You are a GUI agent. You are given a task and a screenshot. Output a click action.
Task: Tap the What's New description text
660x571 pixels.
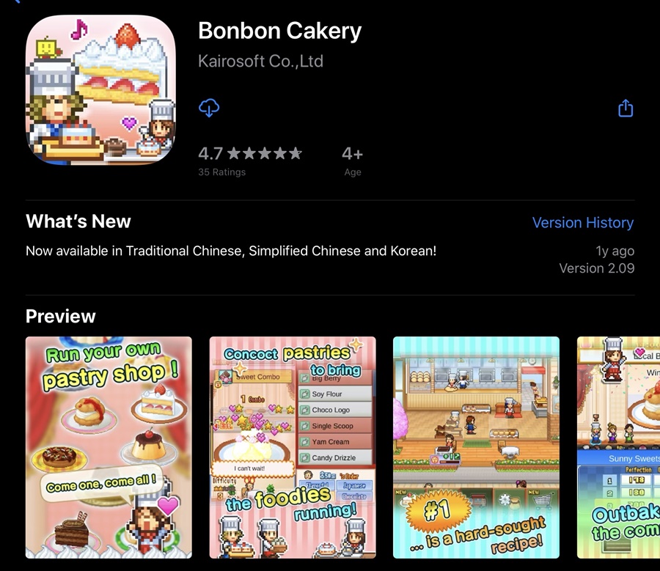(x=231, y=251)
